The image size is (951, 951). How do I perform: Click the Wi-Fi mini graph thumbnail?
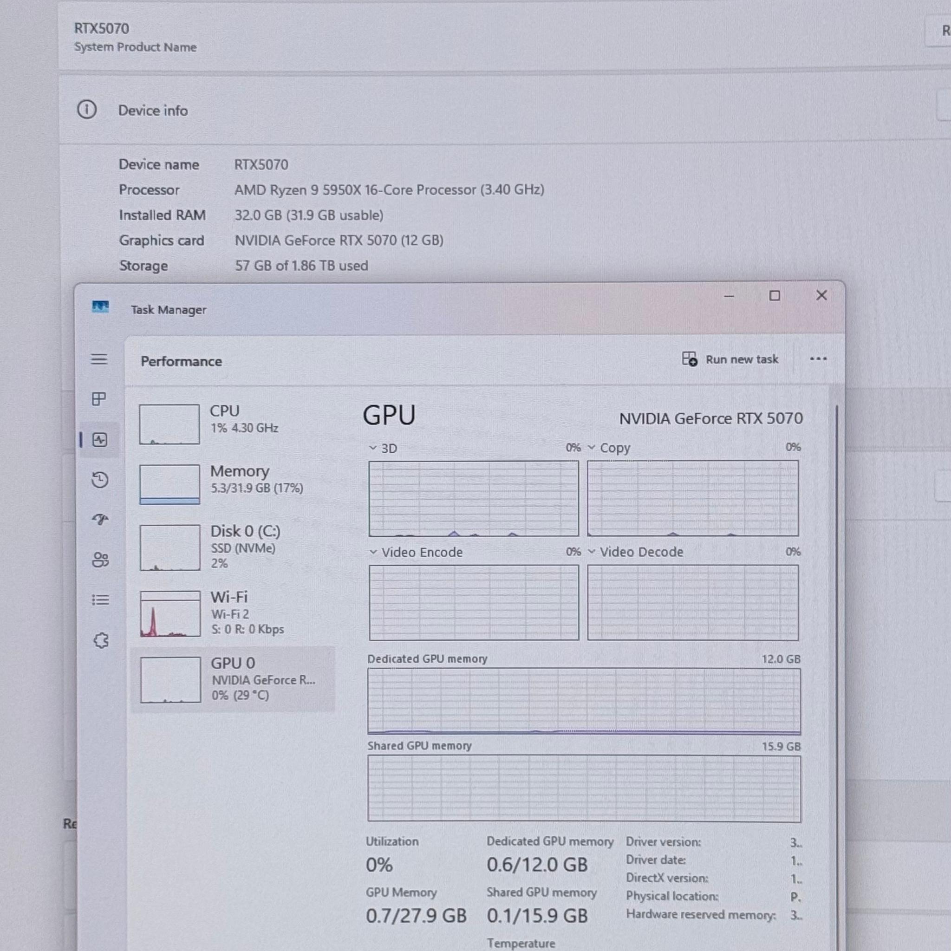click(170, 614)
